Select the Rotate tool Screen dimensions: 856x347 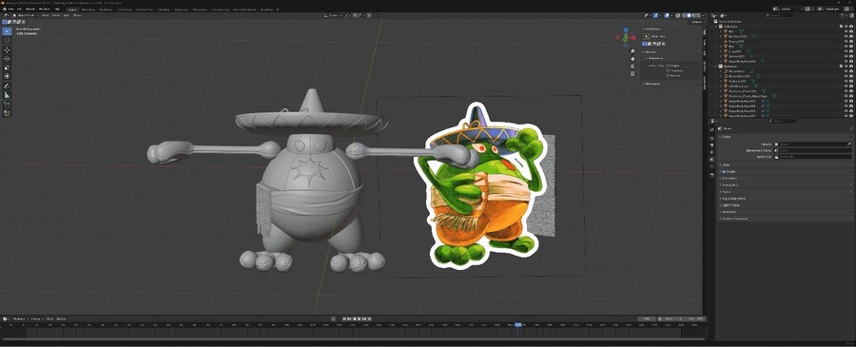pos(7,58)
